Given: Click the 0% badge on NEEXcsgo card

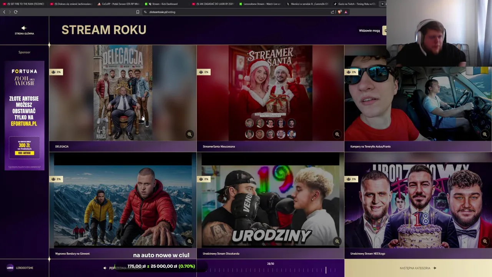Looking at the screenshot, I should [351, 179].
